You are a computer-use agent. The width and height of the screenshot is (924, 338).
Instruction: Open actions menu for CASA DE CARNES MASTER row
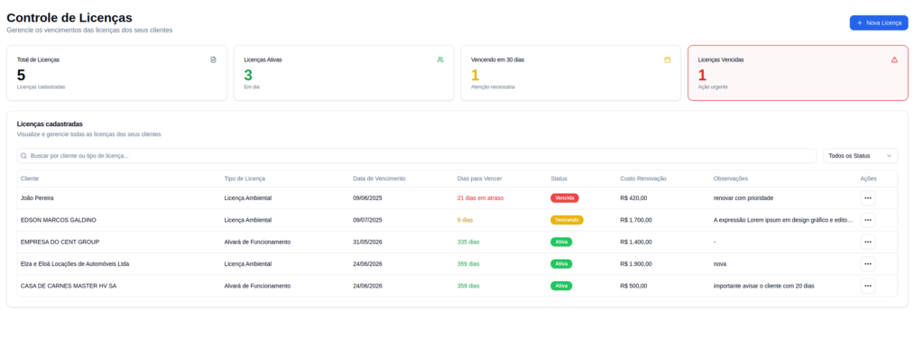tap(867, 287)
